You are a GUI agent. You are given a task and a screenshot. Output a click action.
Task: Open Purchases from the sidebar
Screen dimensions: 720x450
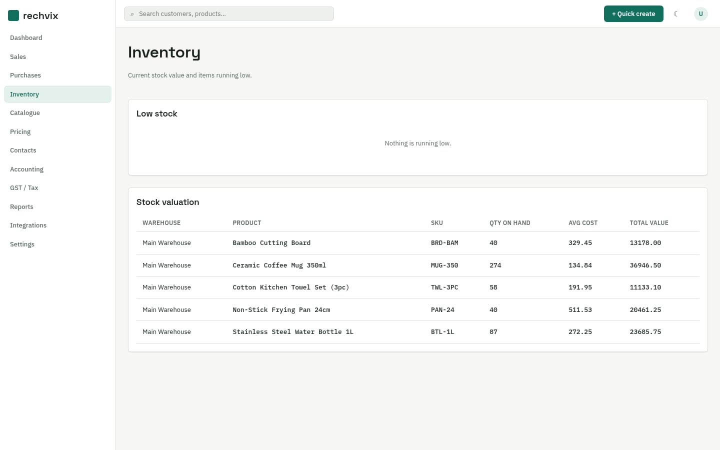click(57, 75)
